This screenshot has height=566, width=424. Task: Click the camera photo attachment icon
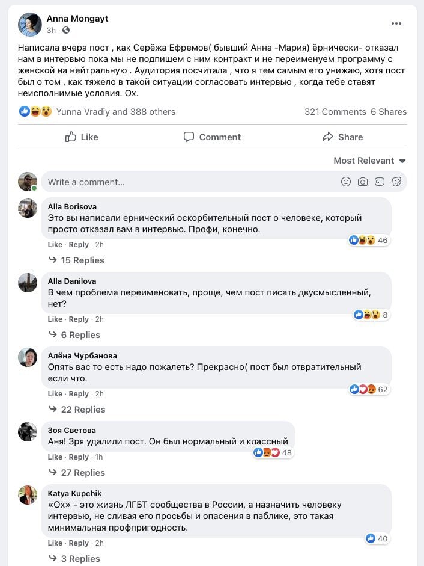(363, 182)
